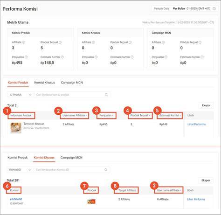Click info icon beside Campaign MCN Estimasi Komisi
221x215 pixels.
[202, 57]
